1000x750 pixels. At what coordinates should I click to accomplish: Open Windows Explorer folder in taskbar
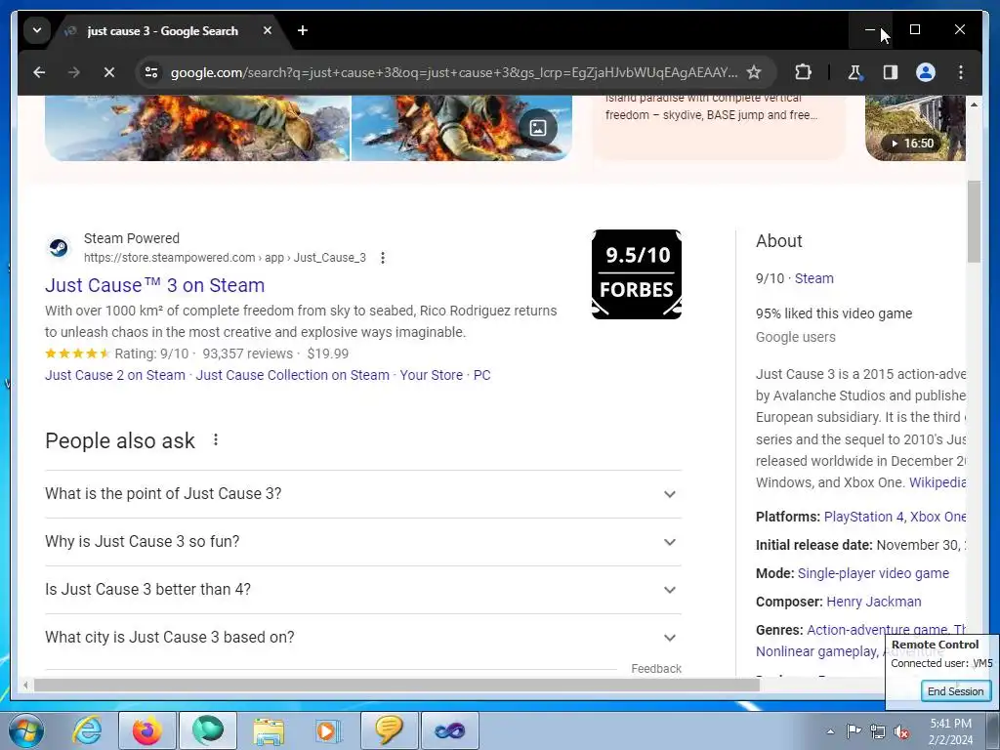(269, 730)
